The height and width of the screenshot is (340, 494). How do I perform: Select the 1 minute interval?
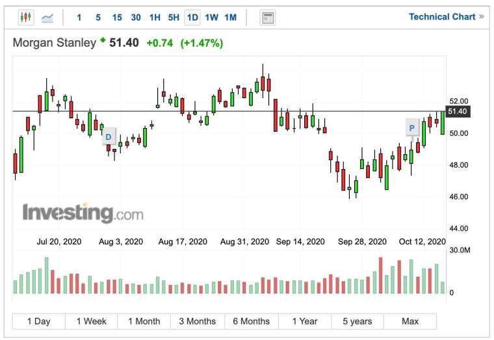point(79,18)
